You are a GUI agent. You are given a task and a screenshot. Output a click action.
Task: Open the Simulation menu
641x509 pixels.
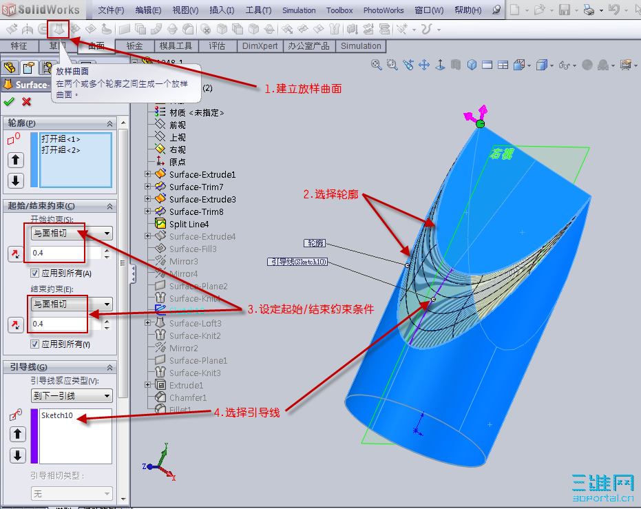point(299,10)
